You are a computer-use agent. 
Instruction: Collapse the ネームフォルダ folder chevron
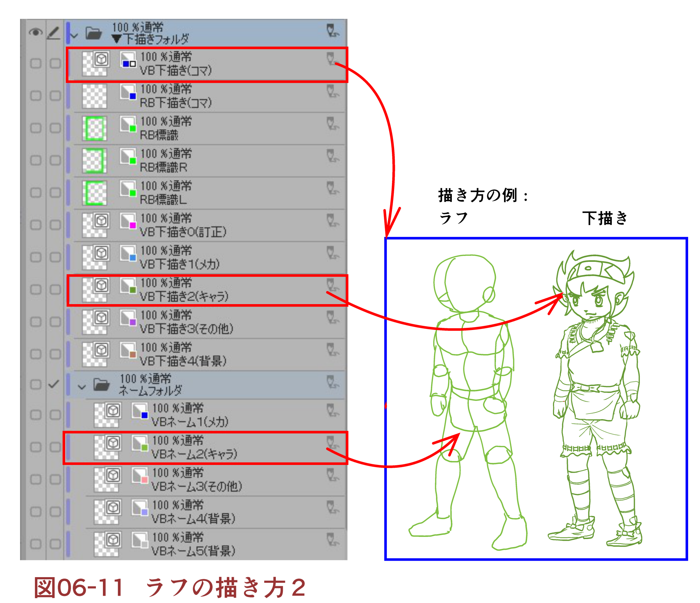point(82,387)
